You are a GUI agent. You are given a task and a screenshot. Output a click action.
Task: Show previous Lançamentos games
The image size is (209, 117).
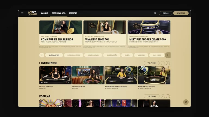point(163,63)
